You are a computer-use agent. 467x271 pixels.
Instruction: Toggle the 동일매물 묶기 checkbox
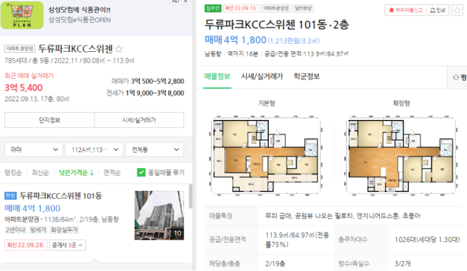coord(141,172)
